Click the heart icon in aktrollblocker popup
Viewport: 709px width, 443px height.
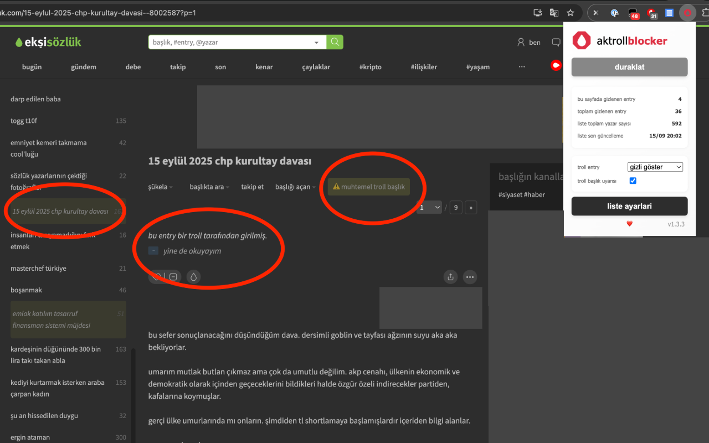click(629, 223)
